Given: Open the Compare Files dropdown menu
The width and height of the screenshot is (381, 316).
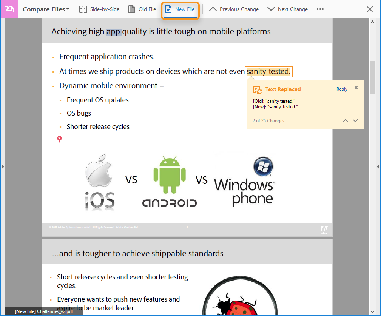Looking at the screenshot, I should point(45,9).
